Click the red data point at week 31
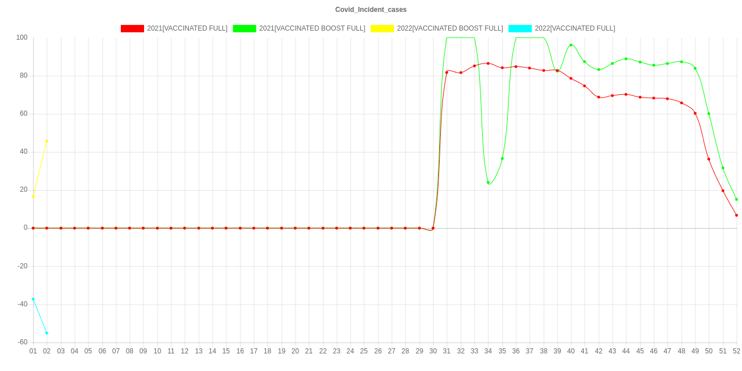The height and width of the screenshot is (371, 742). tap(446, 72)
